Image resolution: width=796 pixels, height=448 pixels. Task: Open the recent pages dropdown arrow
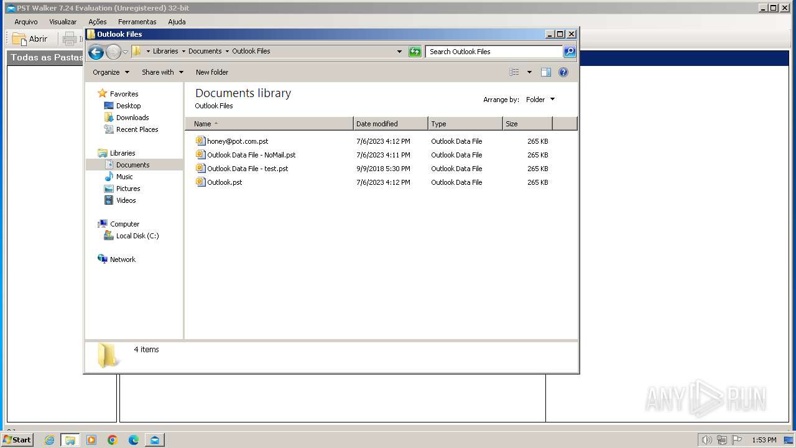coord(125,52)
